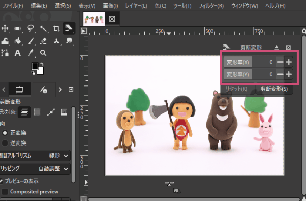Open 画像(I) menu
306x201 pixels.
(x=111, y=6)
